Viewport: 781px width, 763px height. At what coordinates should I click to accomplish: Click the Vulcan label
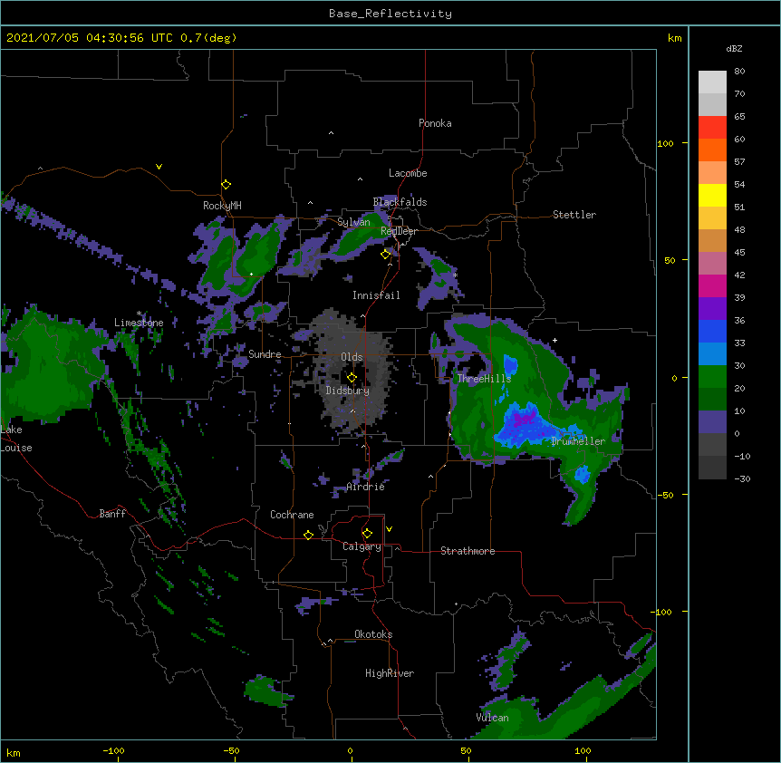(492, 718)
